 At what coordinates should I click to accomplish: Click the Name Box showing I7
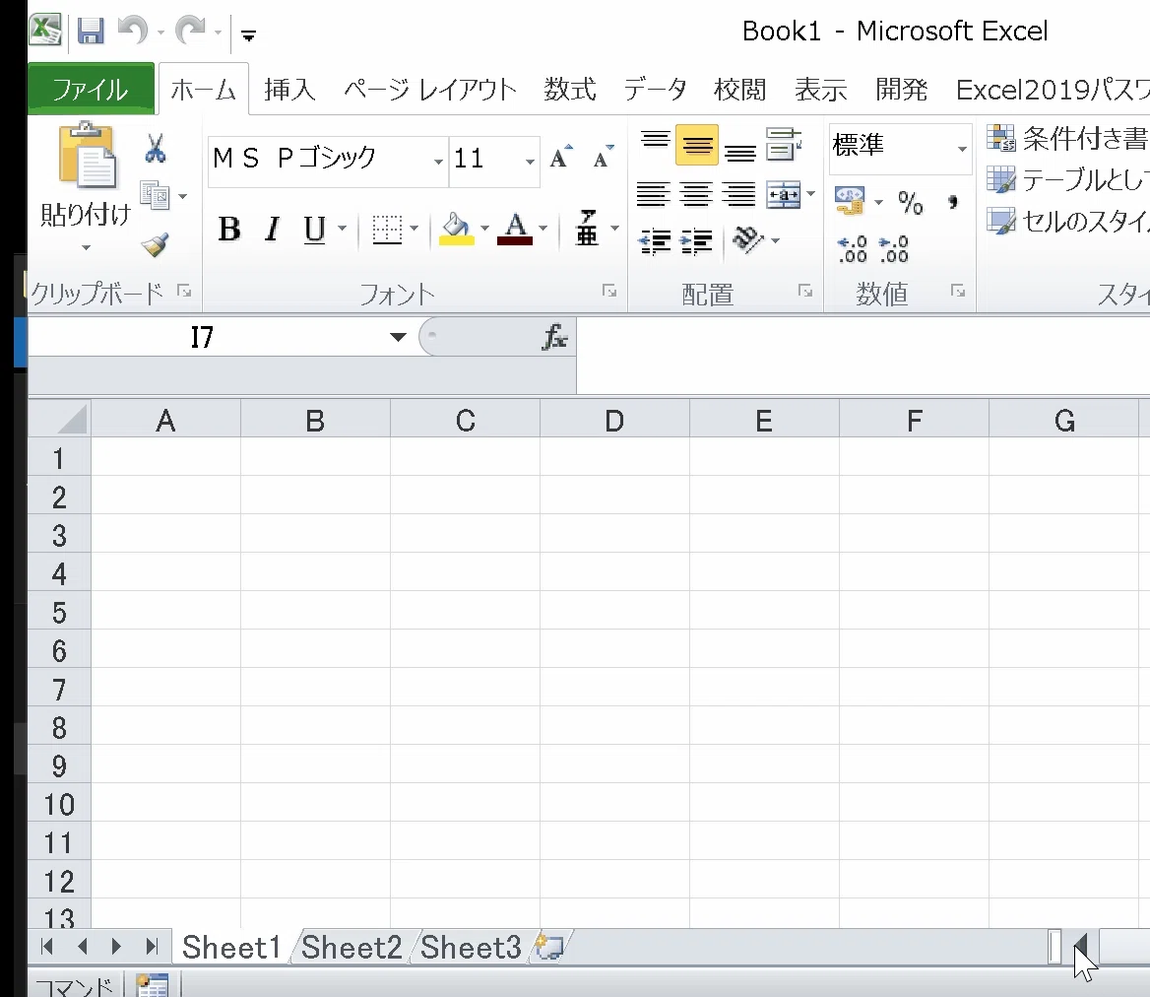point(203,338)
